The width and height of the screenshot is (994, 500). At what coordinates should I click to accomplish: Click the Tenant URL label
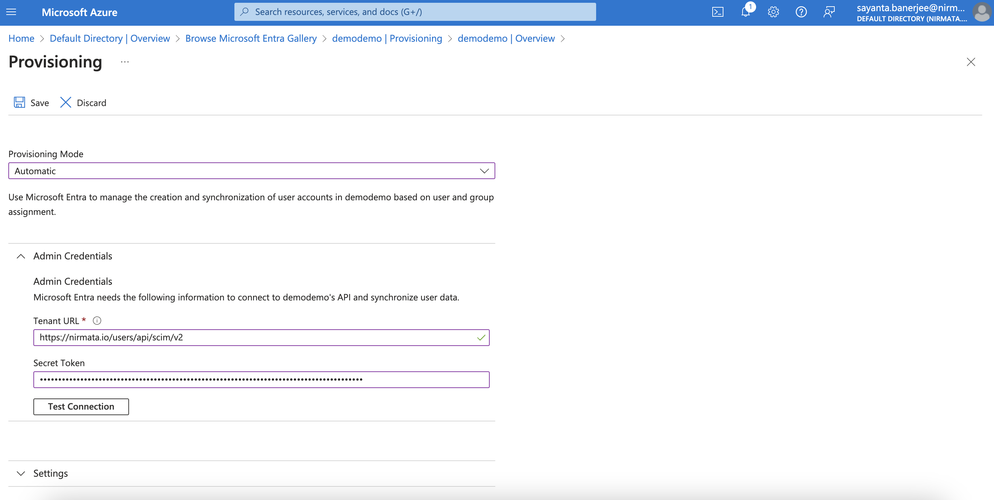pos(56,321)
